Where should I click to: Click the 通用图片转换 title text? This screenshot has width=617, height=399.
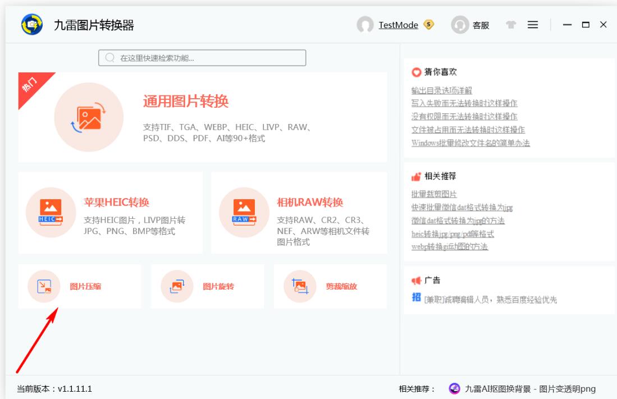coord(186,101)
